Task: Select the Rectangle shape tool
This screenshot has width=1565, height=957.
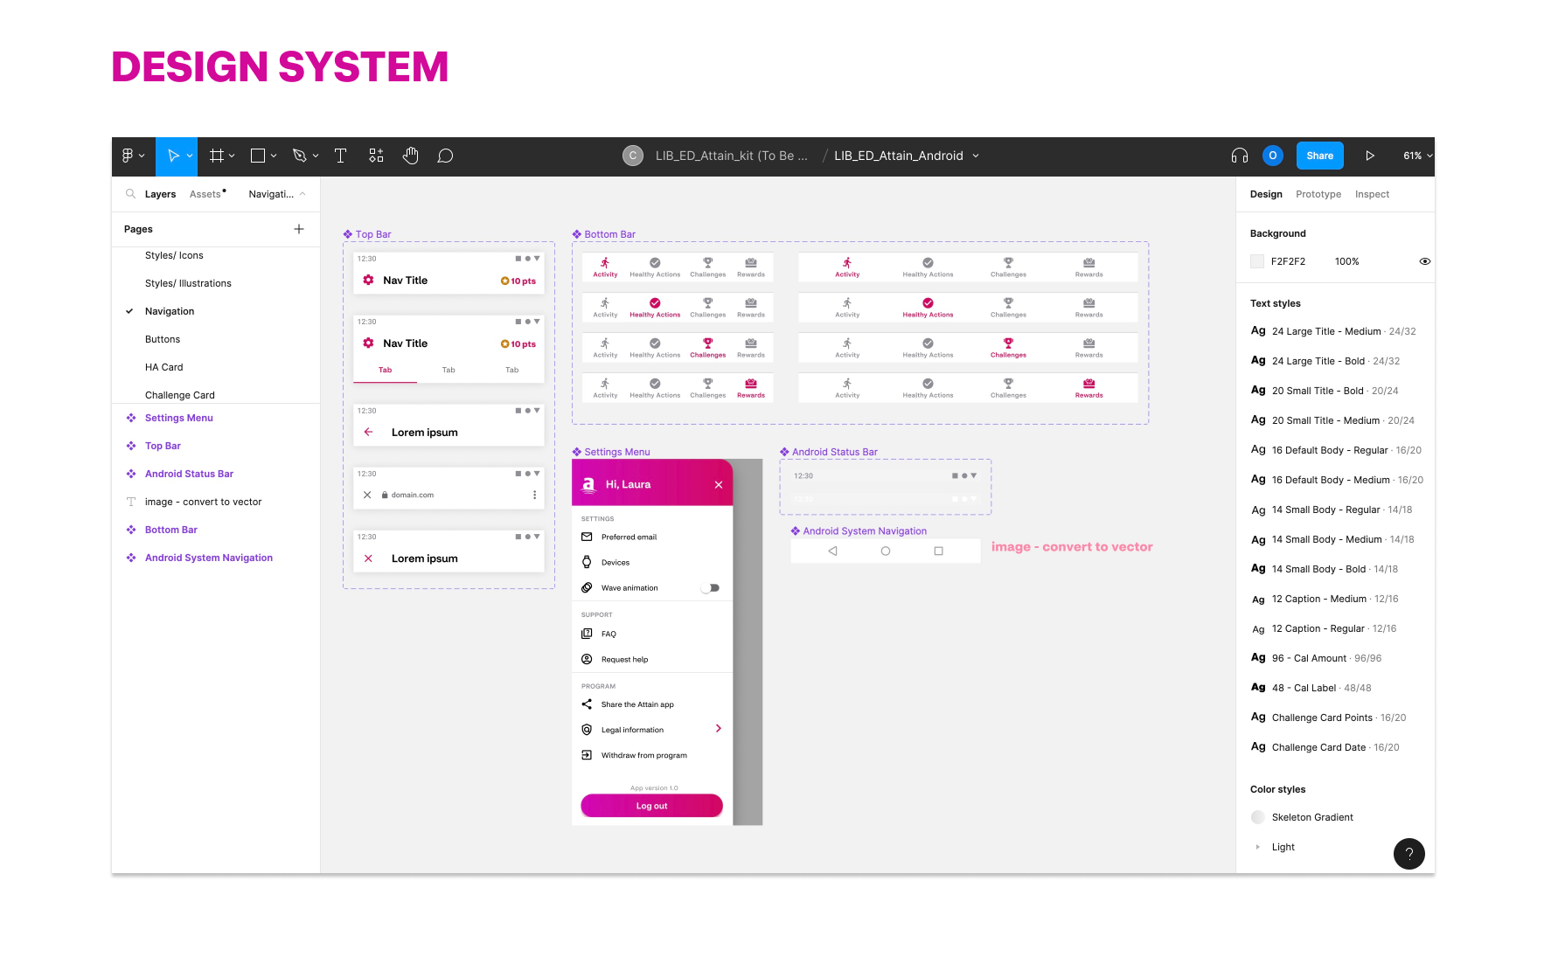Action: coord(258,156)
